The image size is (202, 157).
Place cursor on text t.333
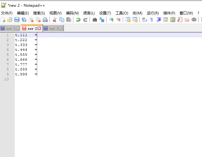click(x=21, y=45)
